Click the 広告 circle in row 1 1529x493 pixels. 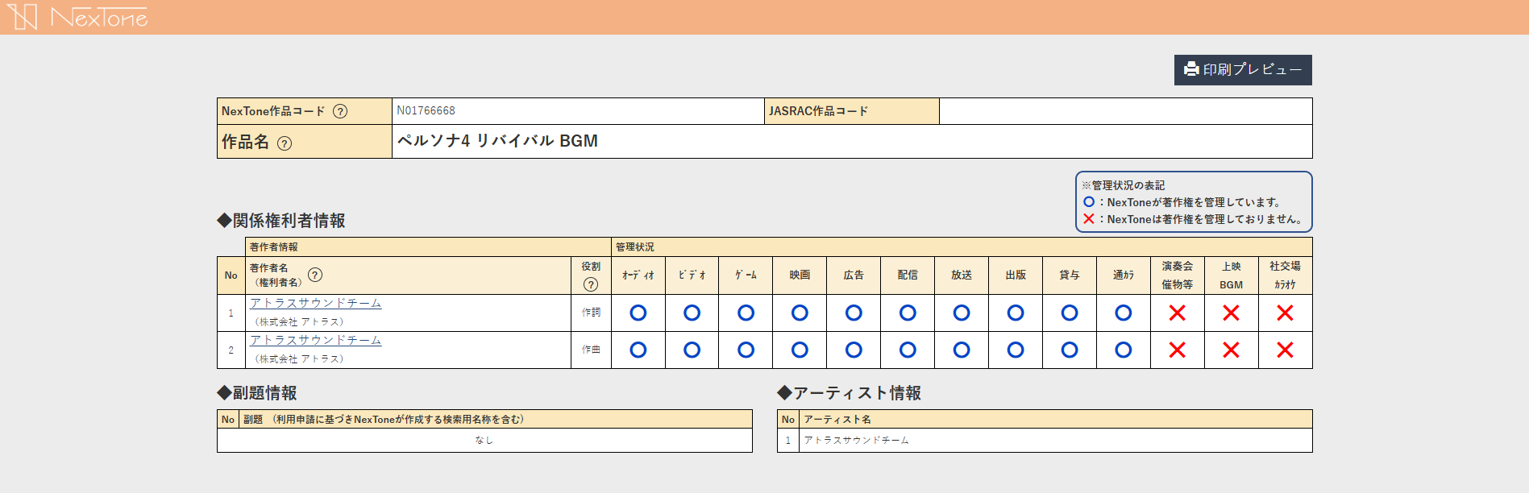pyautogui.click(x=854, y=313)
